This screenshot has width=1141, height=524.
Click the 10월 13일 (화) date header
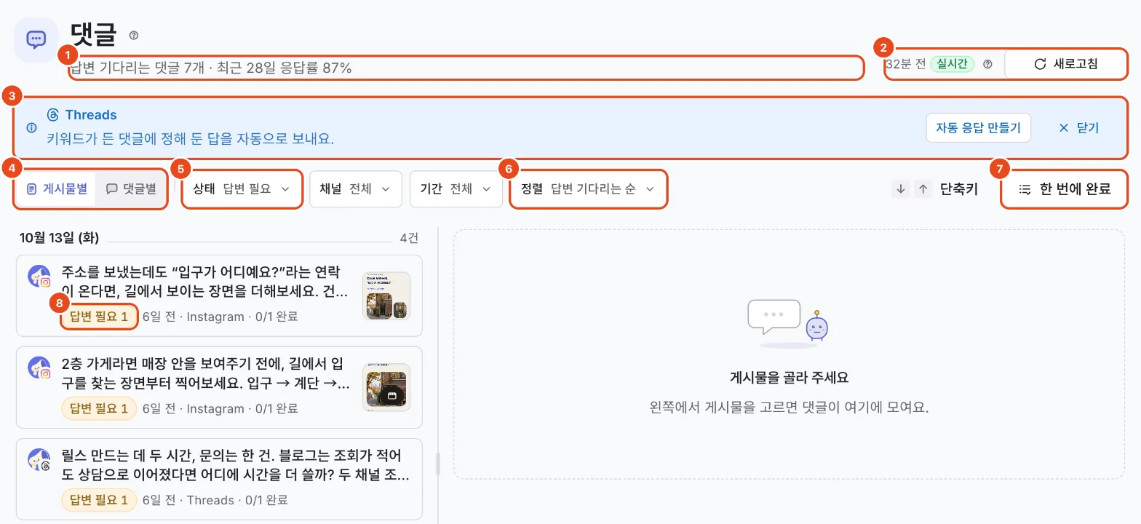coord(59,238)
